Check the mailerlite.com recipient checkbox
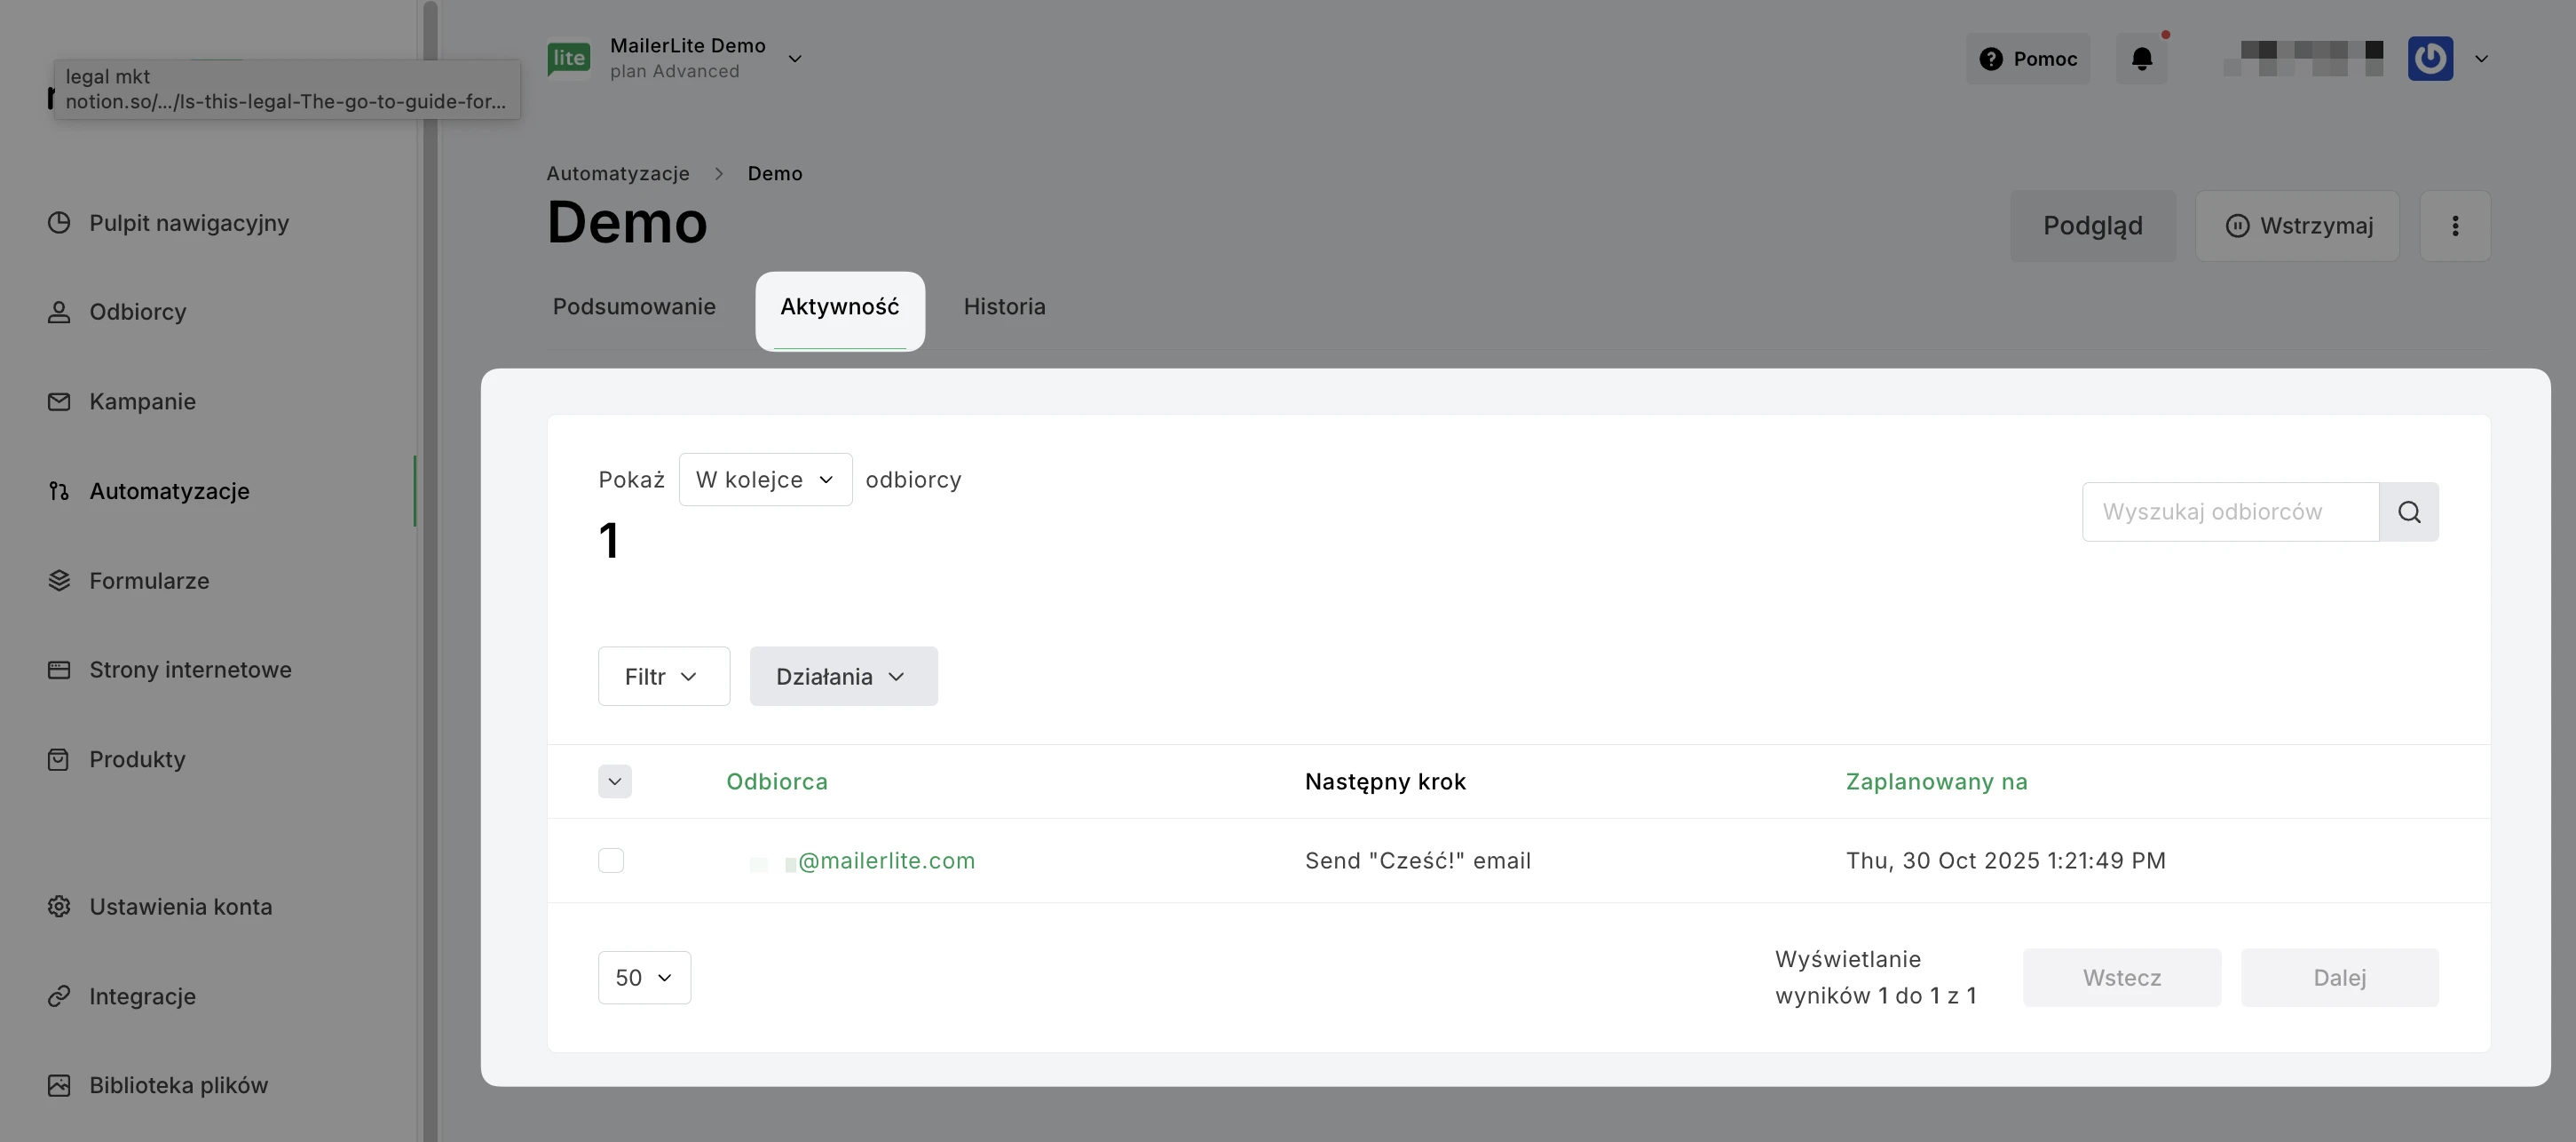The height and width of the screenshot is (1142, 2576). point(611,861)
